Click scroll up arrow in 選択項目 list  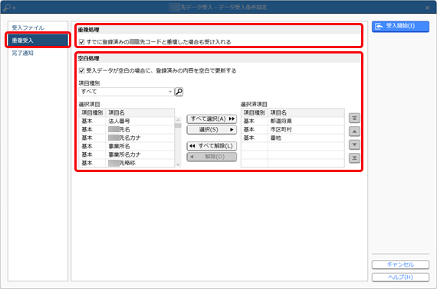pos(178,120)
